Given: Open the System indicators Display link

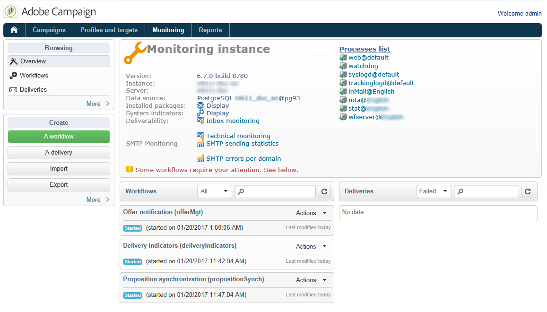Looking at the screenshot, I should 217,113.
